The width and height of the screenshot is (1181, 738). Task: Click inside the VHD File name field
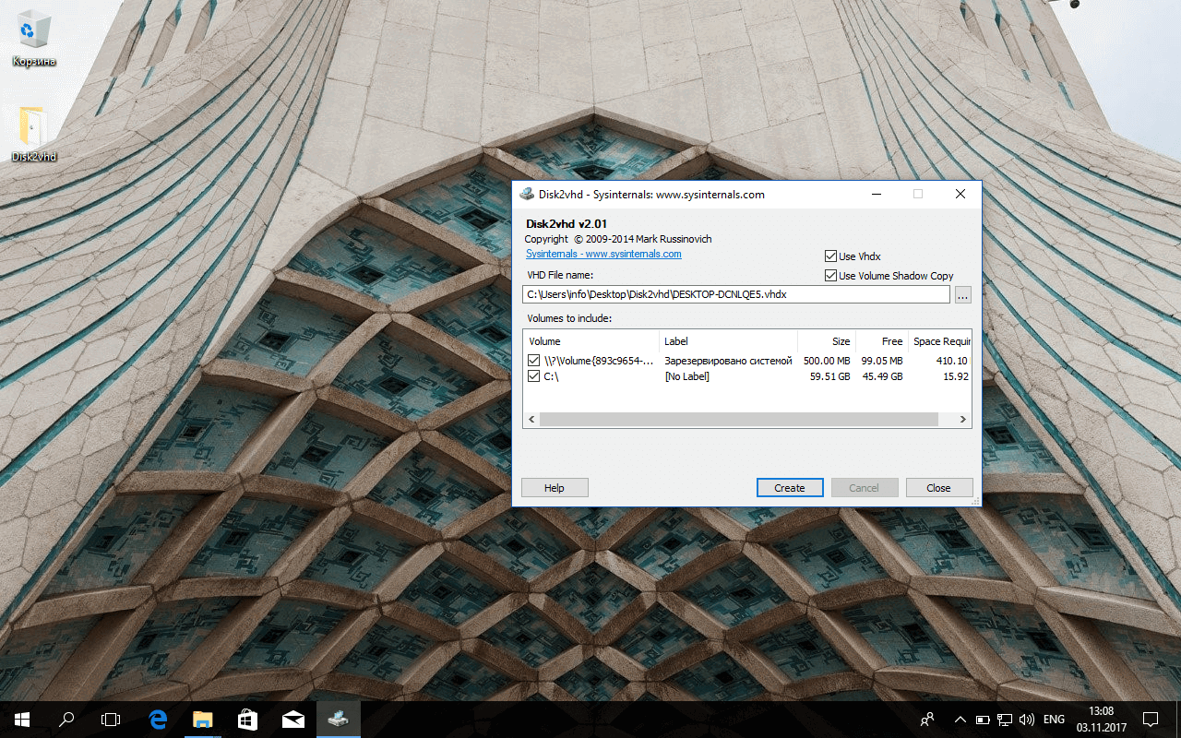point(736,293)
